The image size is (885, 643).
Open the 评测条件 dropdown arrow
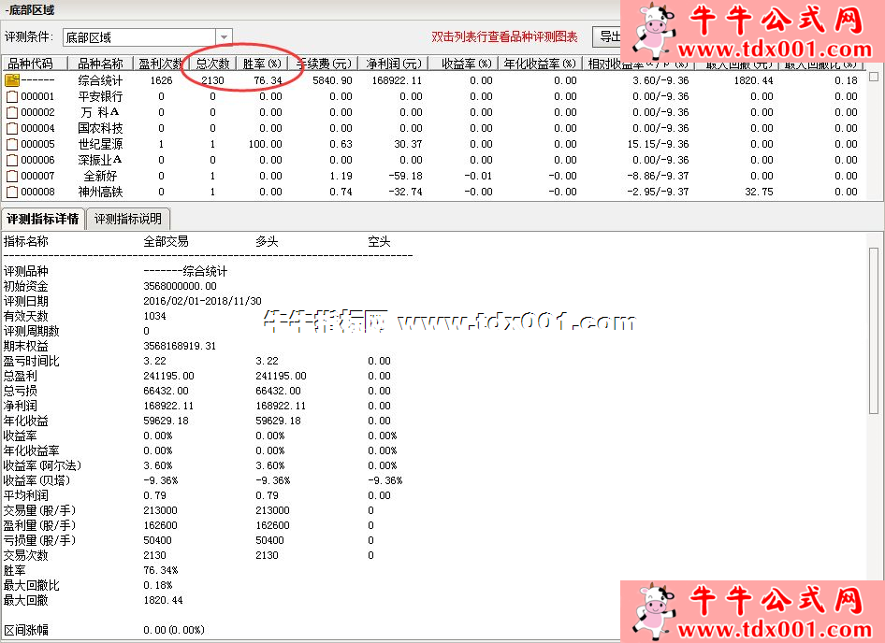click(224, 37)
